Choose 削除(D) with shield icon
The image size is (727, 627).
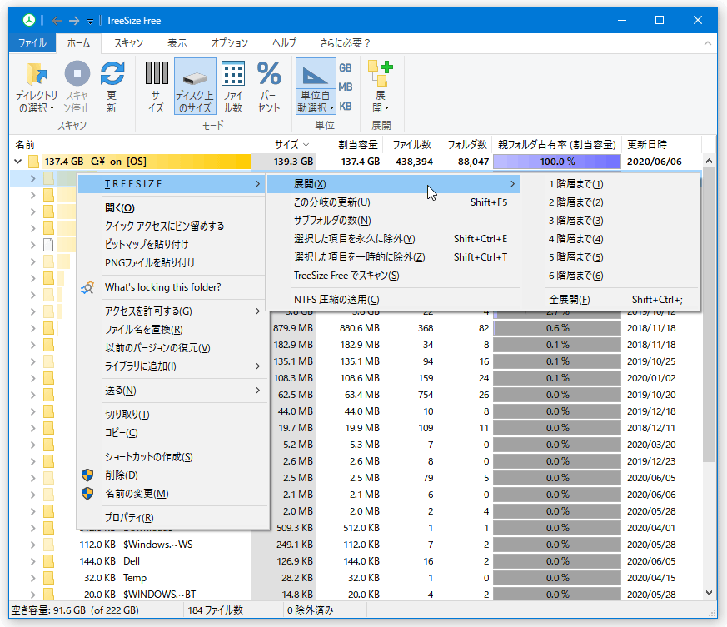pyautogui.click(x=172, y=475)
